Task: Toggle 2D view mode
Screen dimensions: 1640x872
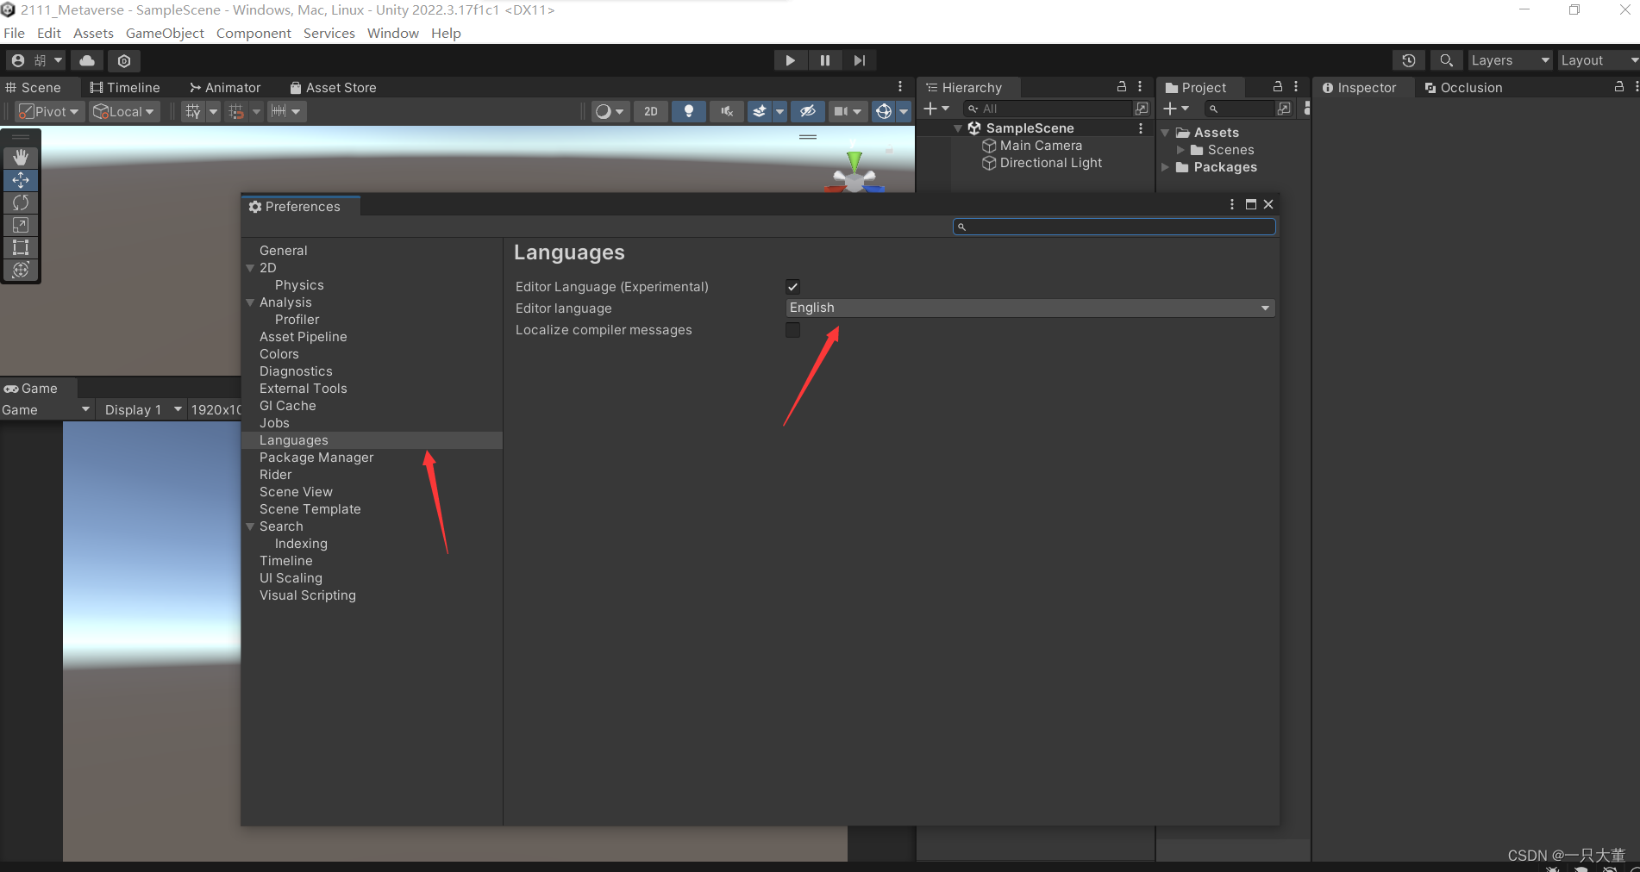Action: [651, 111]
